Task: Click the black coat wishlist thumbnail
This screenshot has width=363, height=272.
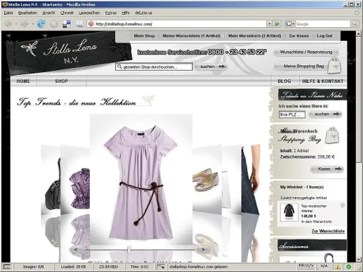Action: coord(289,211)
